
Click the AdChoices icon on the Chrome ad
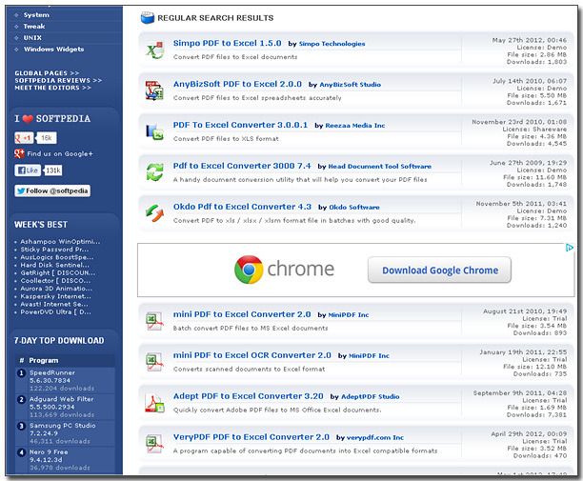[570, 248]
